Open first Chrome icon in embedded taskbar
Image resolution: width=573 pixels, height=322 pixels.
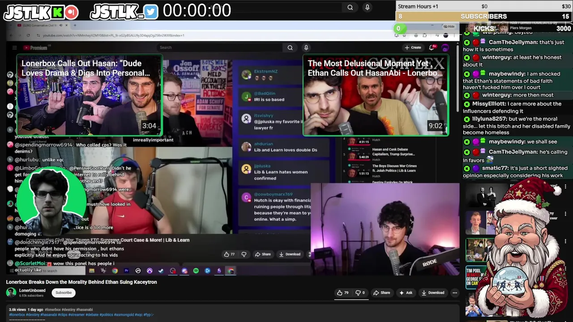coord(115,271)
